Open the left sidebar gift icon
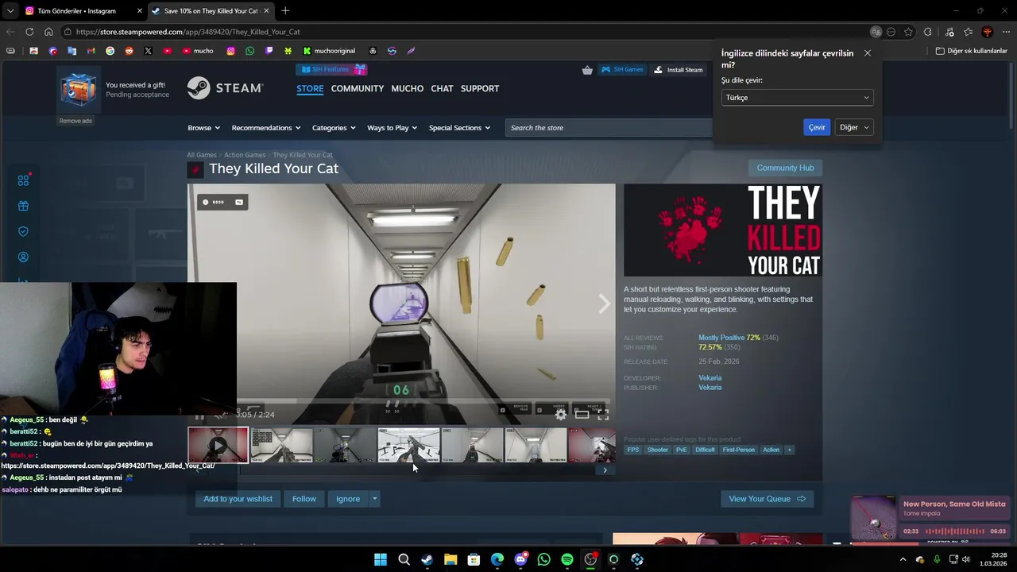 coord(23,206)
